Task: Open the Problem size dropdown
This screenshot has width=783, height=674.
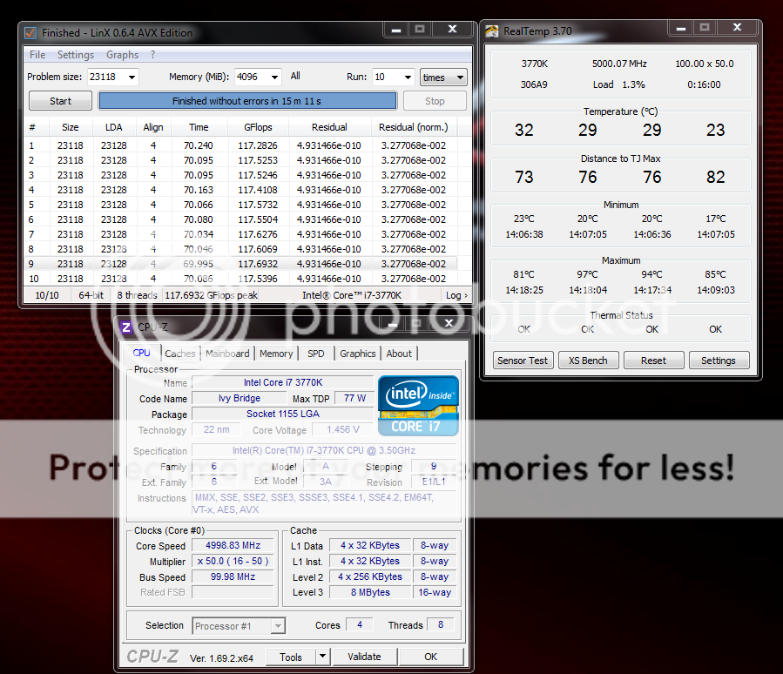Action: [x=132, y=77]
